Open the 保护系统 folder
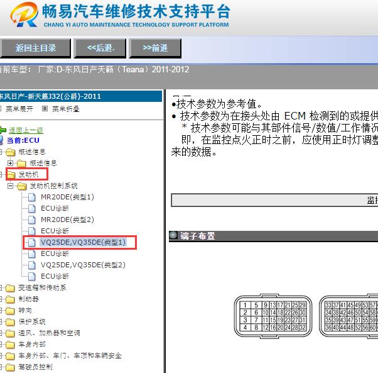378x373 pixels. click(x=32, y=322)
